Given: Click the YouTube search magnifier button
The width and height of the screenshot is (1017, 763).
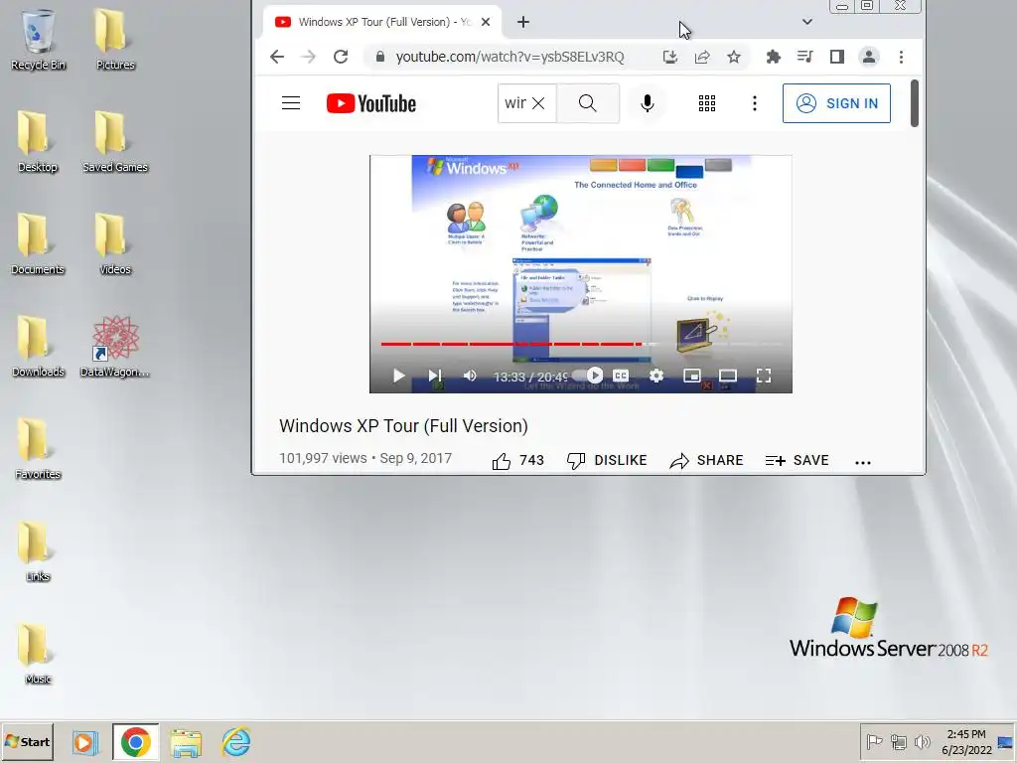Looking at the screenshot, I should coord(588,103).
